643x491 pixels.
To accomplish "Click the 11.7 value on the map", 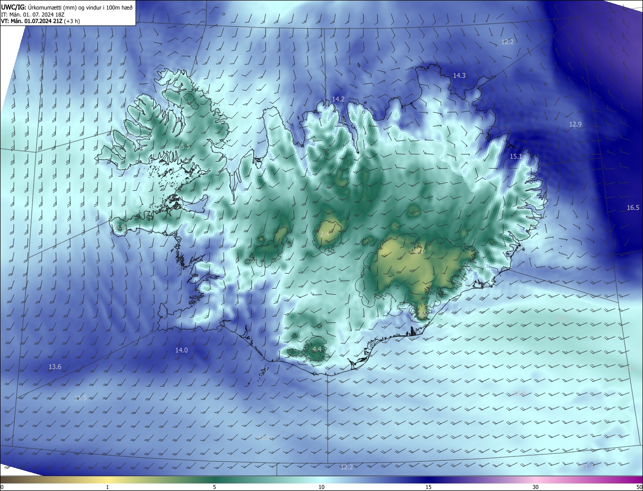I will click(588, 466).
